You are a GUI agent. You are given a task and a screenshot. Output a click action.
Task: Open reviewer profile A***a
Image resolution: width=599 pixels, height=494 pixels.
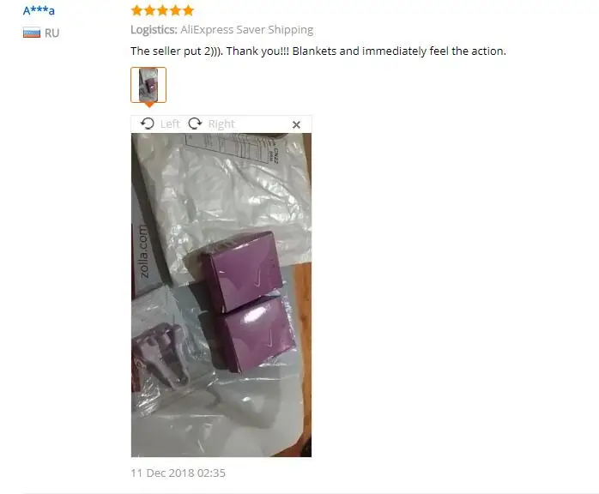pos(39,10)
